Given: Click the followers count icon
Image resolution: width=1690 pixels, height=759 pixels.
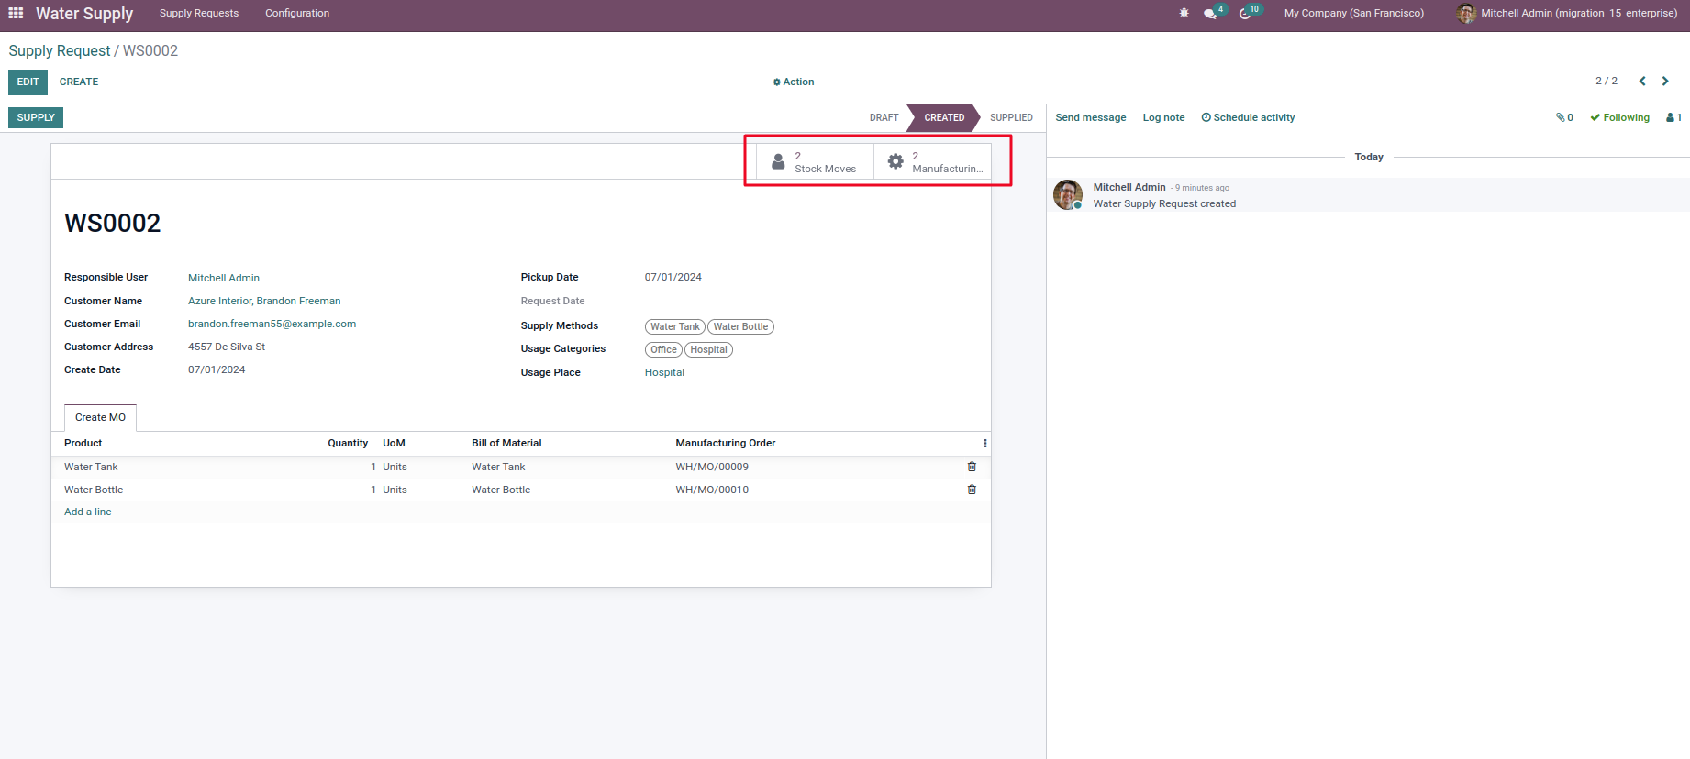Looking at the screenshot, I should point(1673,117).
